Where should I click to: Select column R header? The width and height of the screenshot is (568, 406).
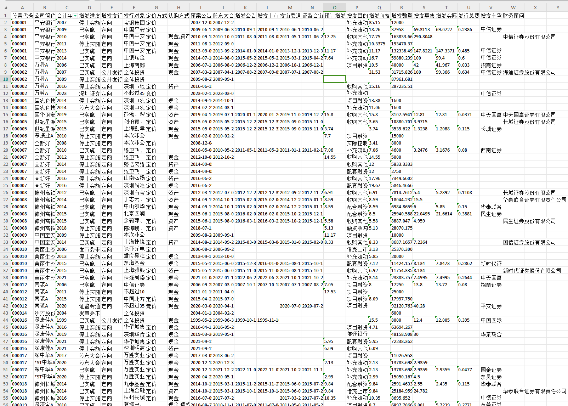pyautogui.click(x=401, y=7)
